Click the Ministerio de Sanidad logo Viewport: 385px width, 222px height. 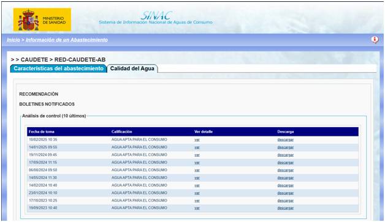[x=42, y=20]
